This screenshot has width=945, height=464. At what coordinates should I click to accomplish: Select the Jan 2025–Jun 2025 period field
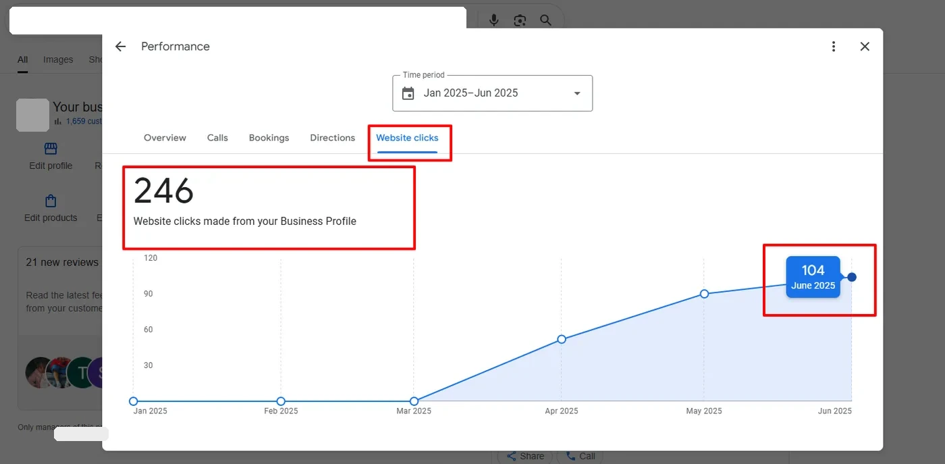[x=492, y=93]
